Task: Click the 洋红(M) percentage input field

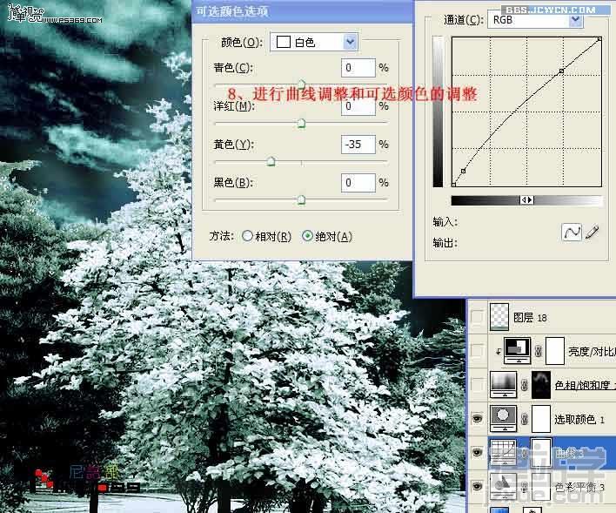Action: pyautogui.click(x=358, y=106)
